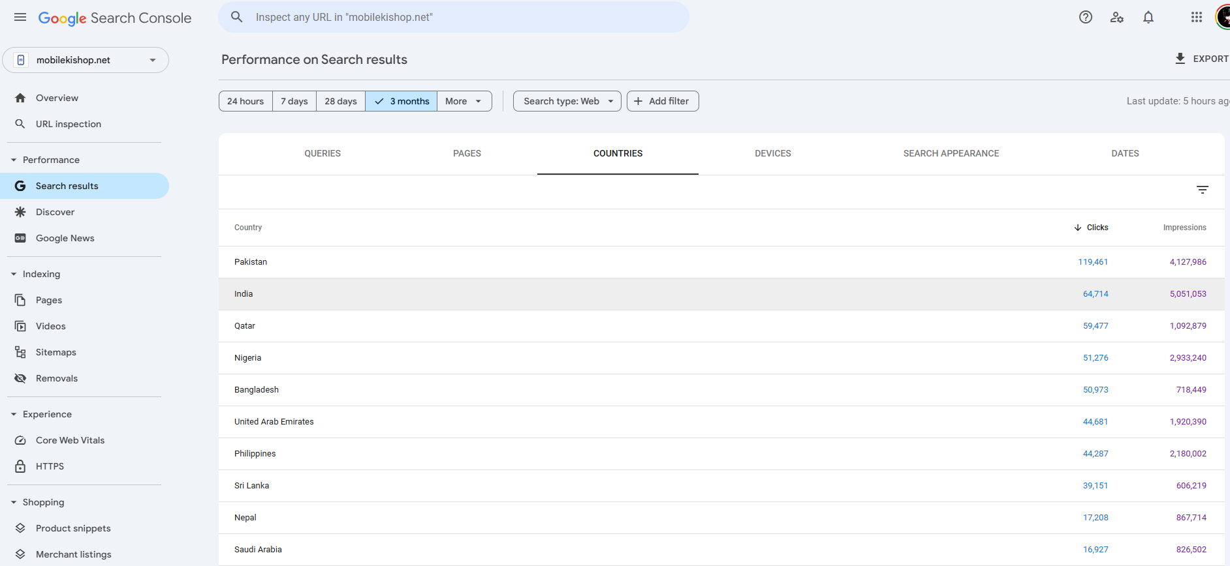
Task: Click the Export download icon
Action: pos(1180,59)
